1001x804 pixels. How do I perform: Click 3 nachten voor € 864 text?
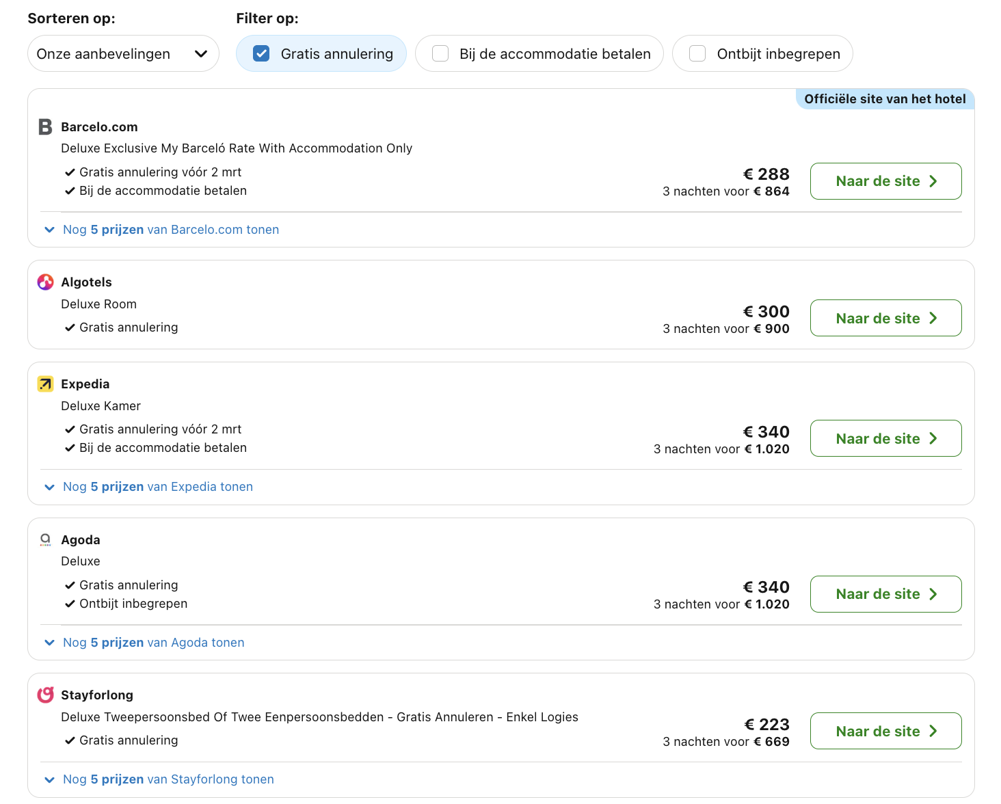725,191
